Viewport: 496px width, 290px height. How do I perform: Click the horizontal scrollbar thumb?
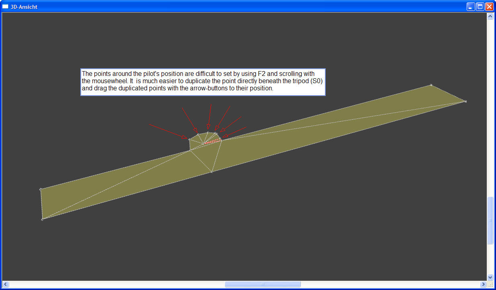click(262, 284)
